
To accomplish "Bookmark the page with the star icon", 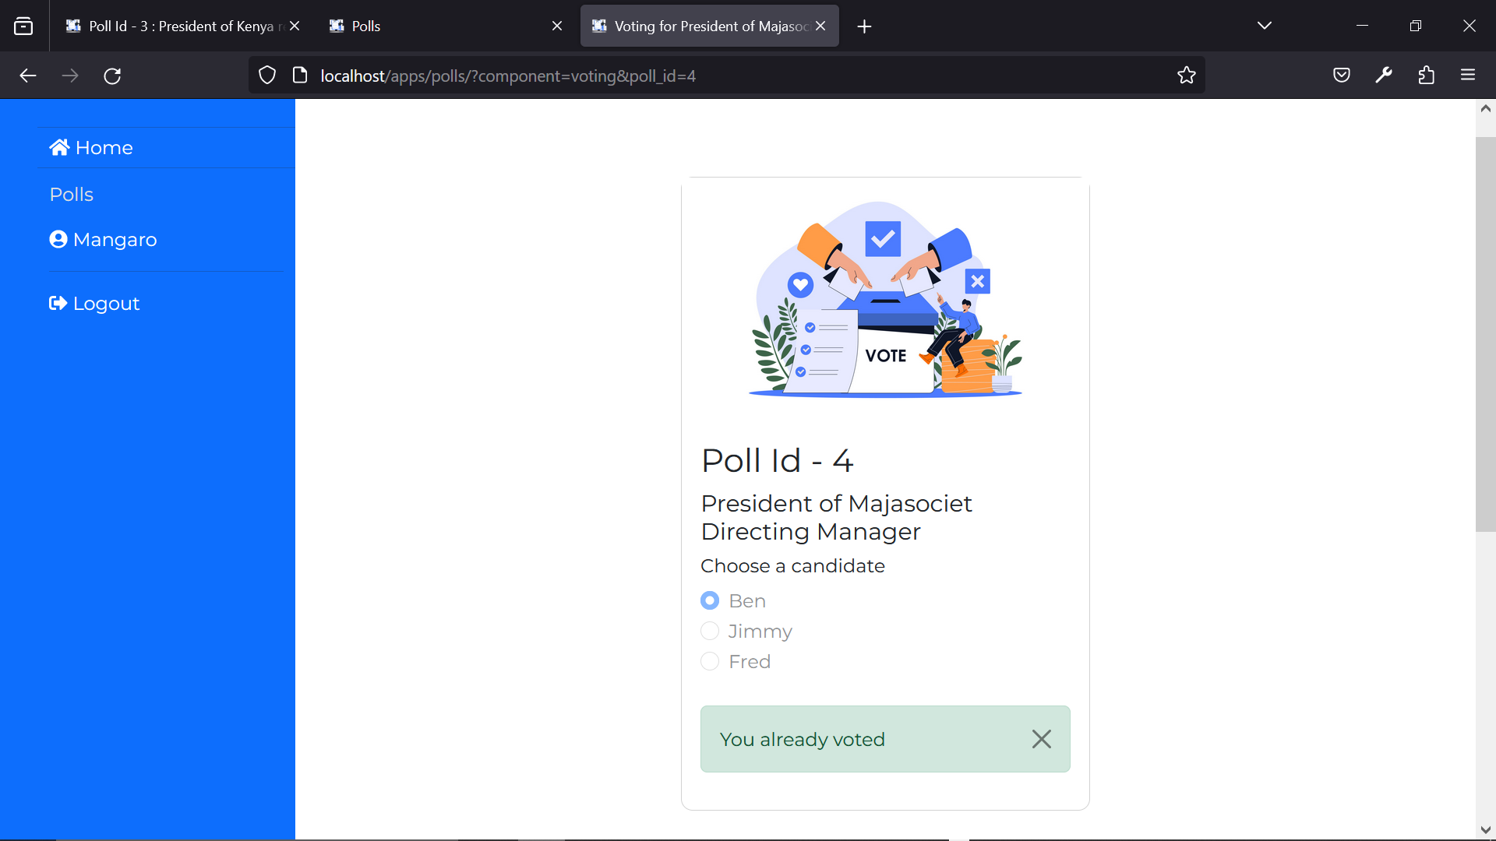I will (1187, 75).
